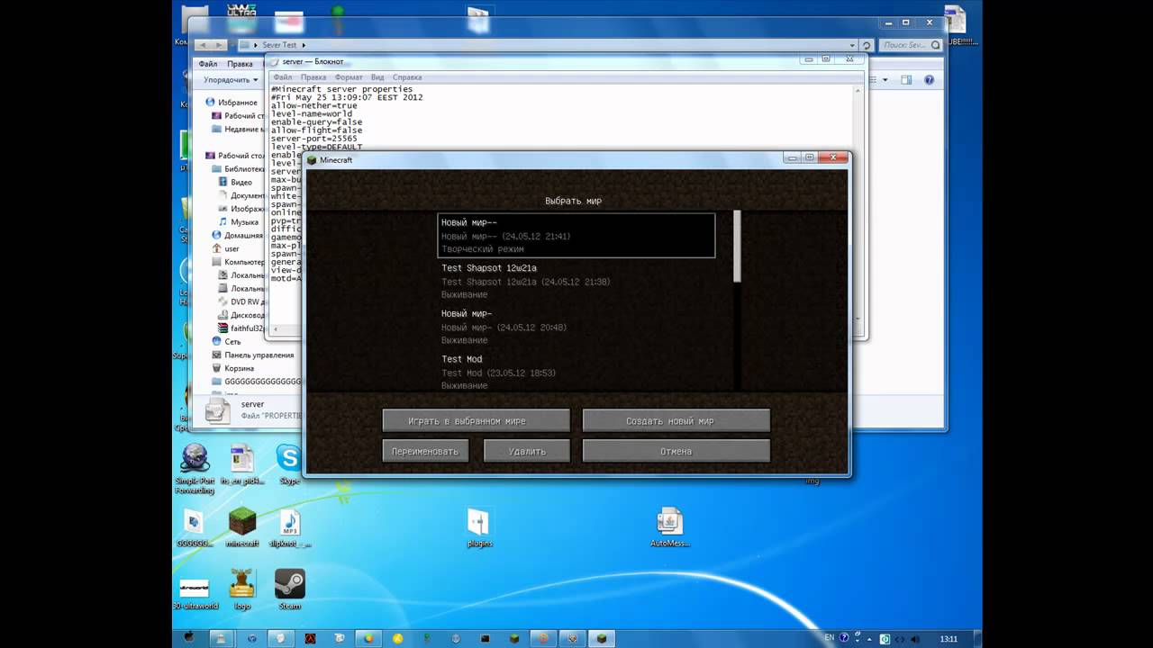Click 'server-port=25565' line in Notepad
The image size is (1153, 648).
(313, 138)
